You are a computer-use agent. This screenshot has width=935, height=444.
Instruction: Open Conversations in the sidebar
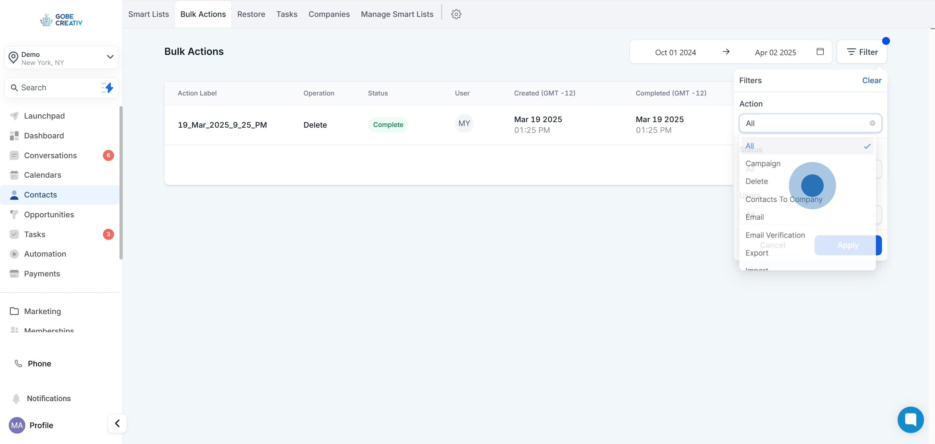pyautogui.click(x=50, y=155)
